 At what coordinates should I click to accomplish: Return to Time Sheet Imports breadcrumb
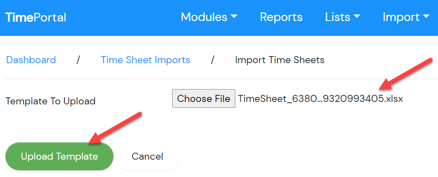coord(146,60)
